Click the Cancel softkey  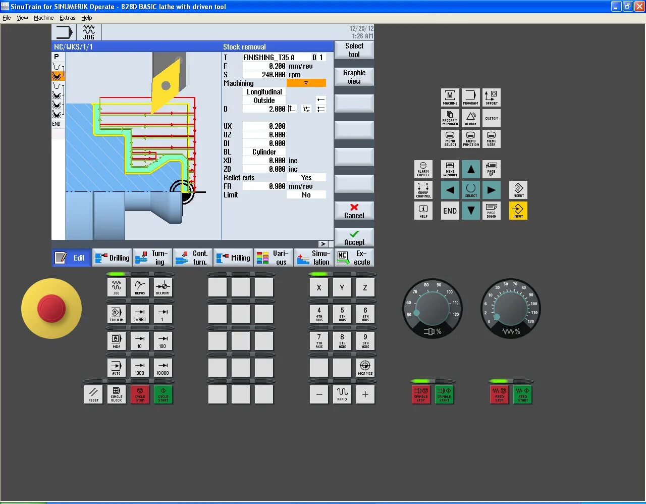[x=354, y=211]
